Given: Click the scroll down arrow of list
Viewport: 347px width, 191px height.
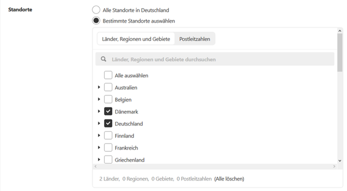Looking at the screenshot, I should tap(340, 161).
